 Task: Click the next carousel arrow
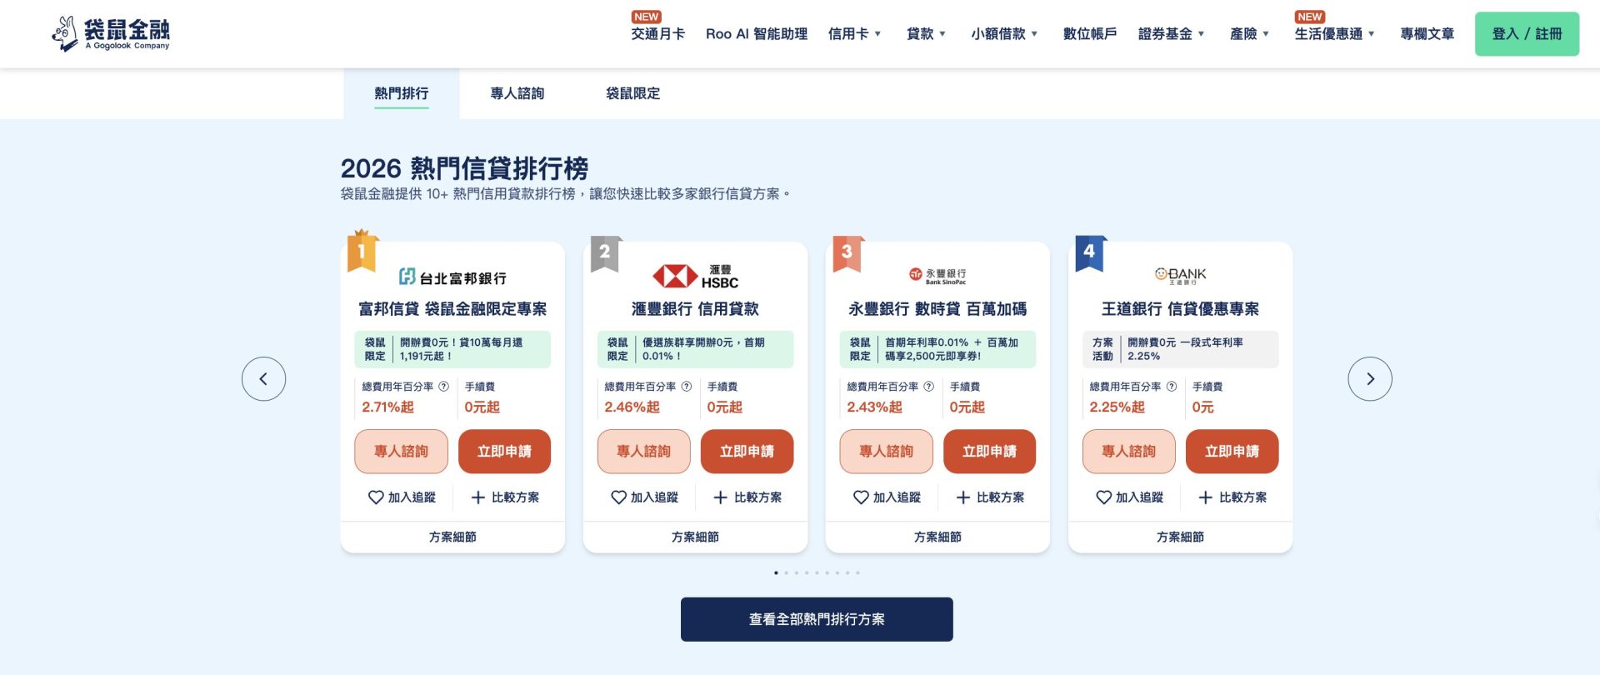(x=1369, y=379)
